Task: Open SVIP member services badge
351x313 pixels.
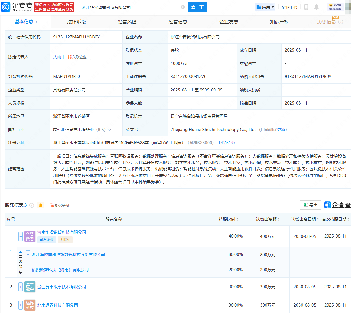Action: tap(335, 7)
